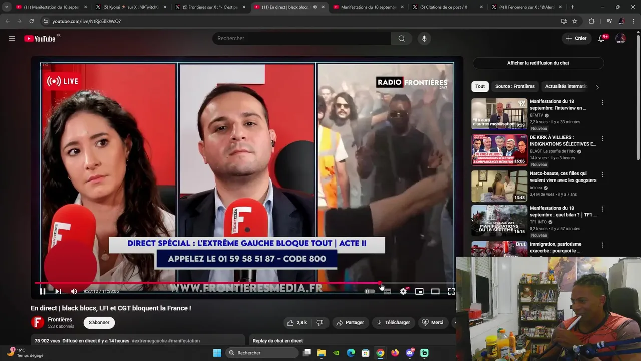The image size is (641, 361).
Task: Like the video with thumbs up
Action: click(296, 322)
